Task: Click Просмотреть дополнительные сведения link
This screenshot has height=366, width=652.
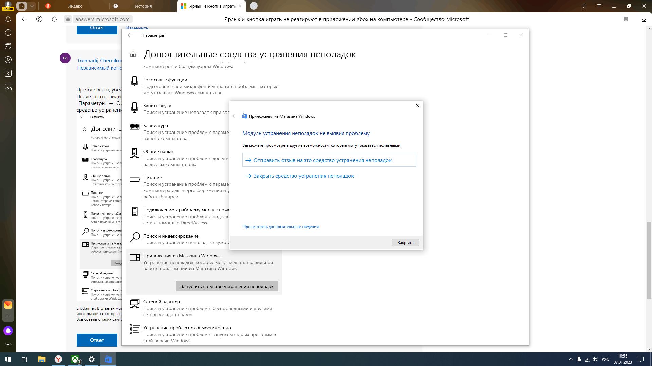Action: pos(280,227)
